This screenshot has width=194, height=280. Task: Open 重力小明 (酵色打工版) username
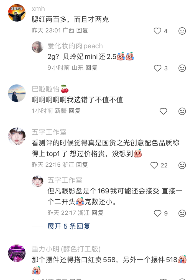pos(66,249)
